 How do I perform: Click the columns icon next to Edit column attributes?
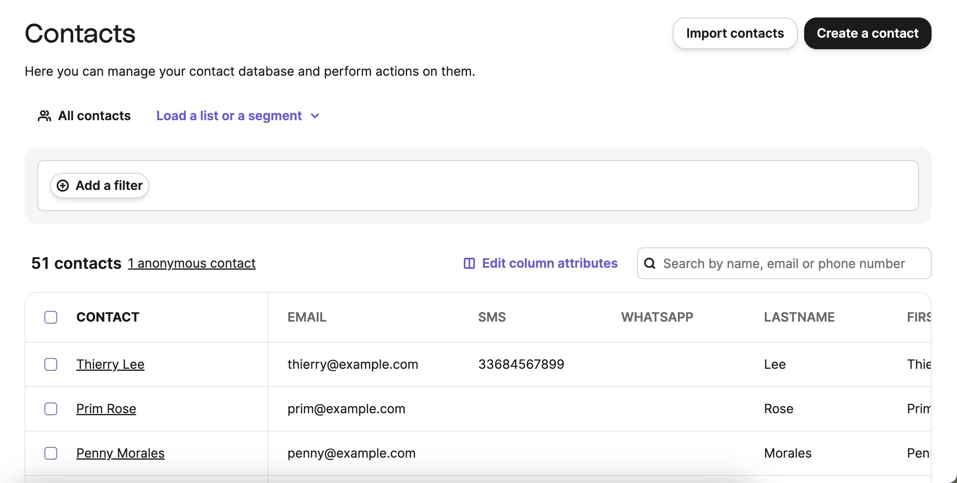pos(469,263)
